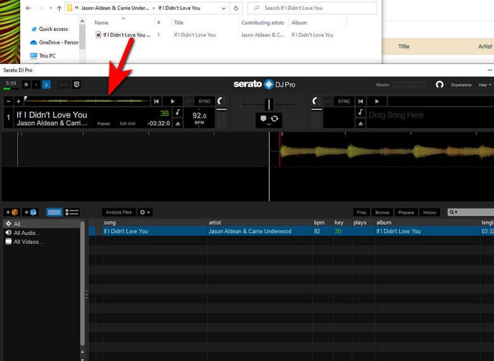Click the headphone icon near Expansions

[440, 84]
